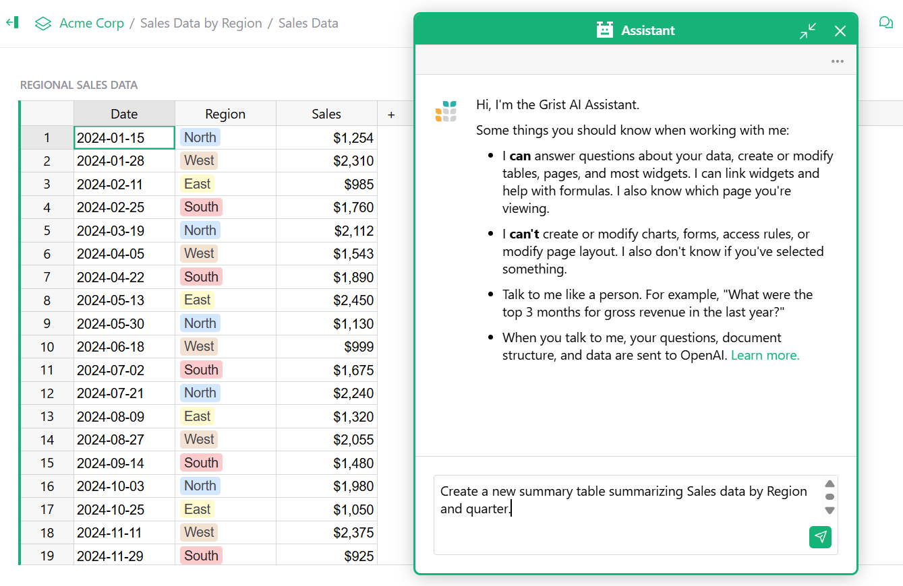Click the Grist layers logo icon
Image resolution: width=903 pixels, height=586 pixels.
click(x=43, y=24)
